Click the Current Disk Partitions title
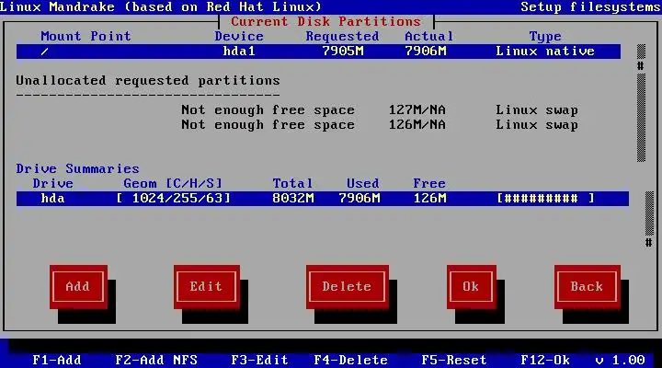The image size is (662, 368). click(325, 21)
